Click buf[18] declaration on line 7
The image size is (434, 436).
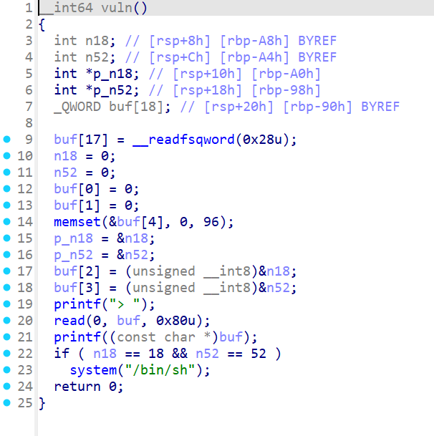(136, 107)
